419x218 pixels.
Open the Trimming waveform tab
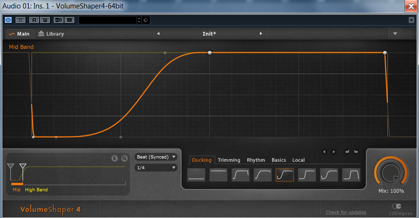pos(229,160)
